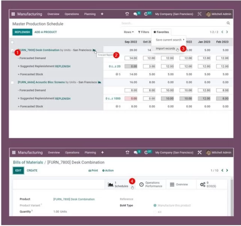241x226 pixels.
Task: Toggle select-all checkbox in schedule header
Action: pyautogui.click(x=12, y=42)
